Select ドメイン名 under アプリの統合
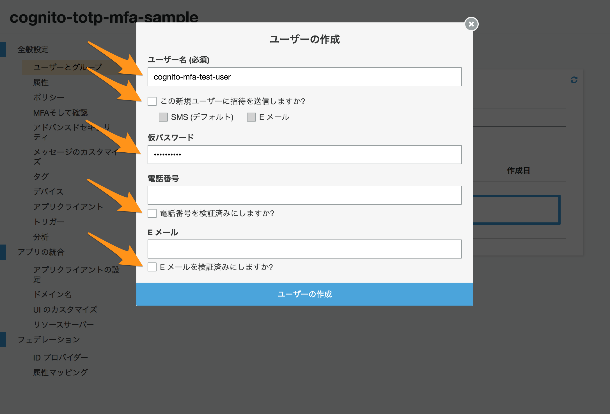 52,295
